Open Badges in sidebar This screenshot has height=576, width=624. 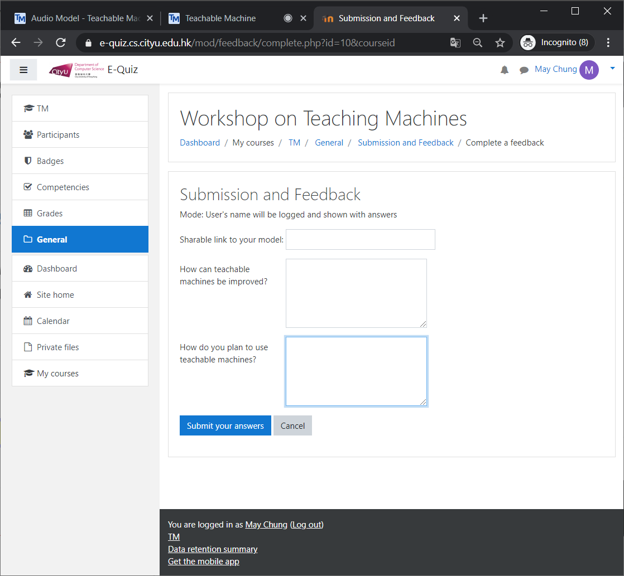(x=80, y=161)
